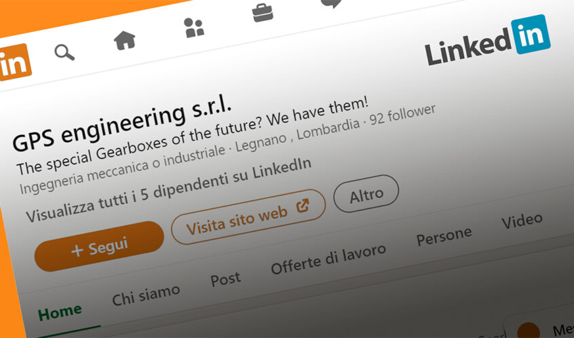
Task: Go to feed via house icon
Action: pyautogui.click(x=124, y=40)
